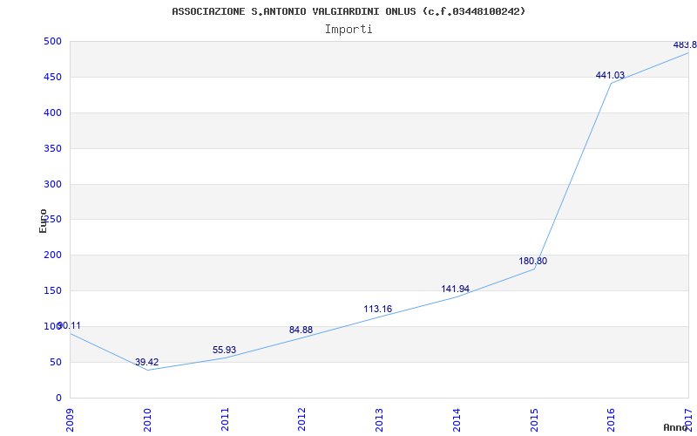Click the 2014 x-axis year label
This screenshot has width=697, height=436.
tap(457, 419)
